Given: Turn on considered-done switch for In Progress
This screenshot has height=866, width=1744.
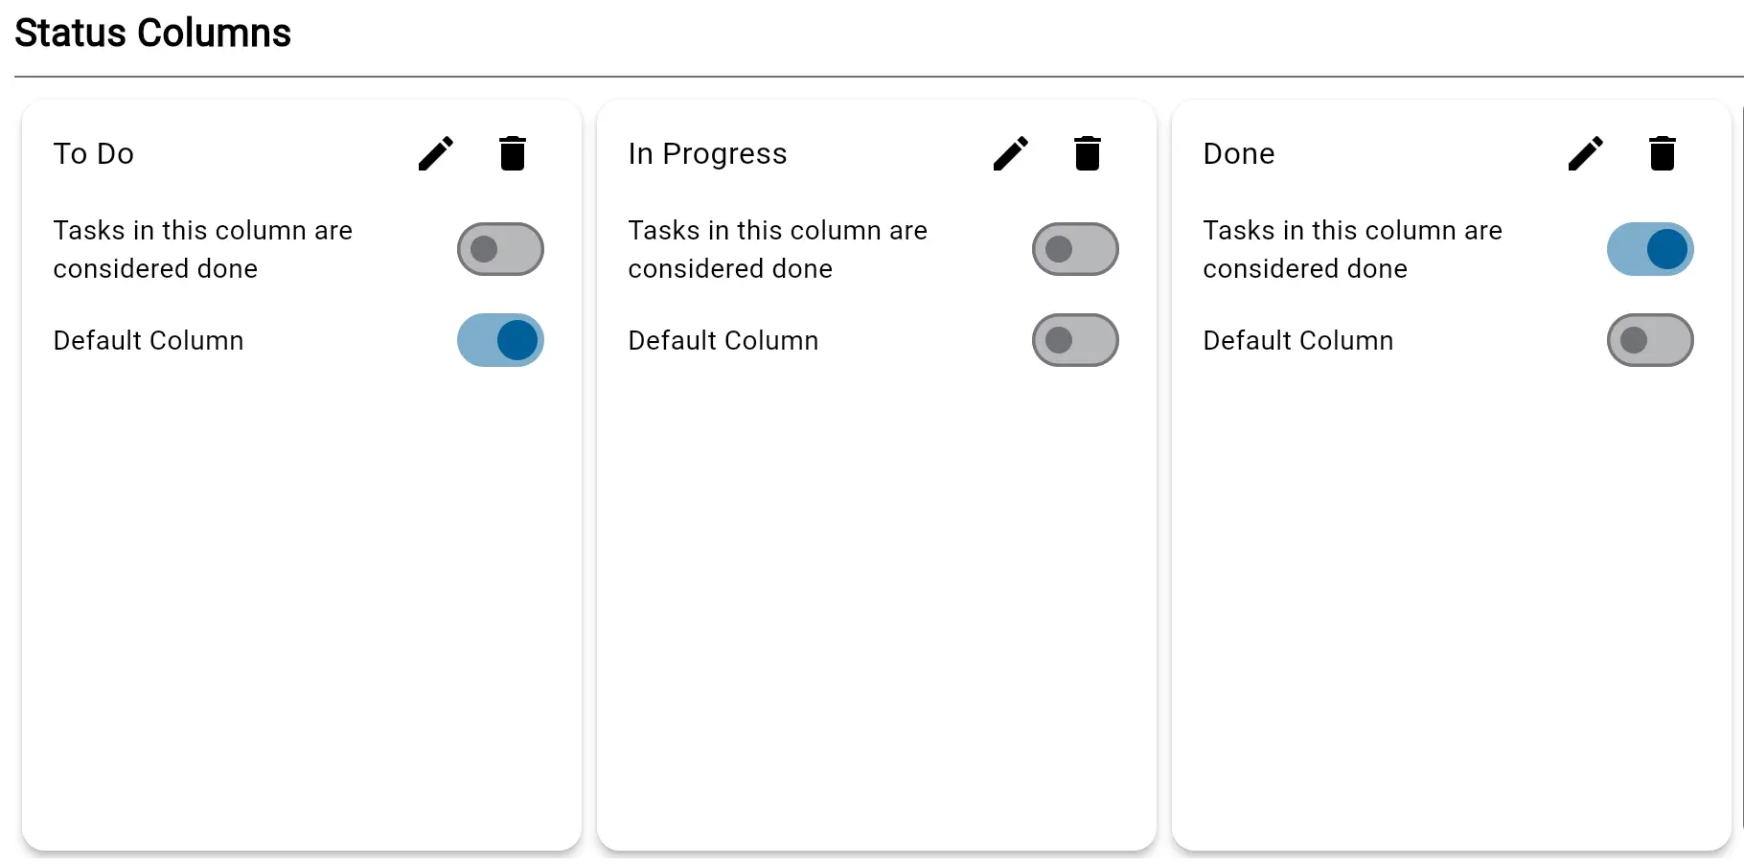Looking at the screenshot, I should [1075, 249].
